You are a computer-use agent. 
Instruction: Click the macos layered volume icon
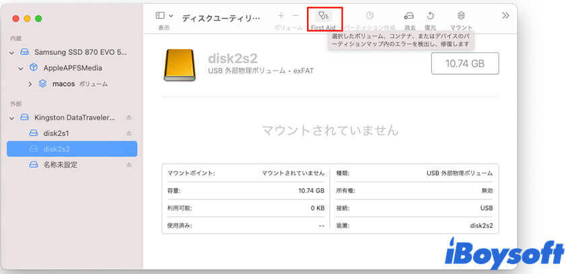pyautogui.click(x=42, y=84)
